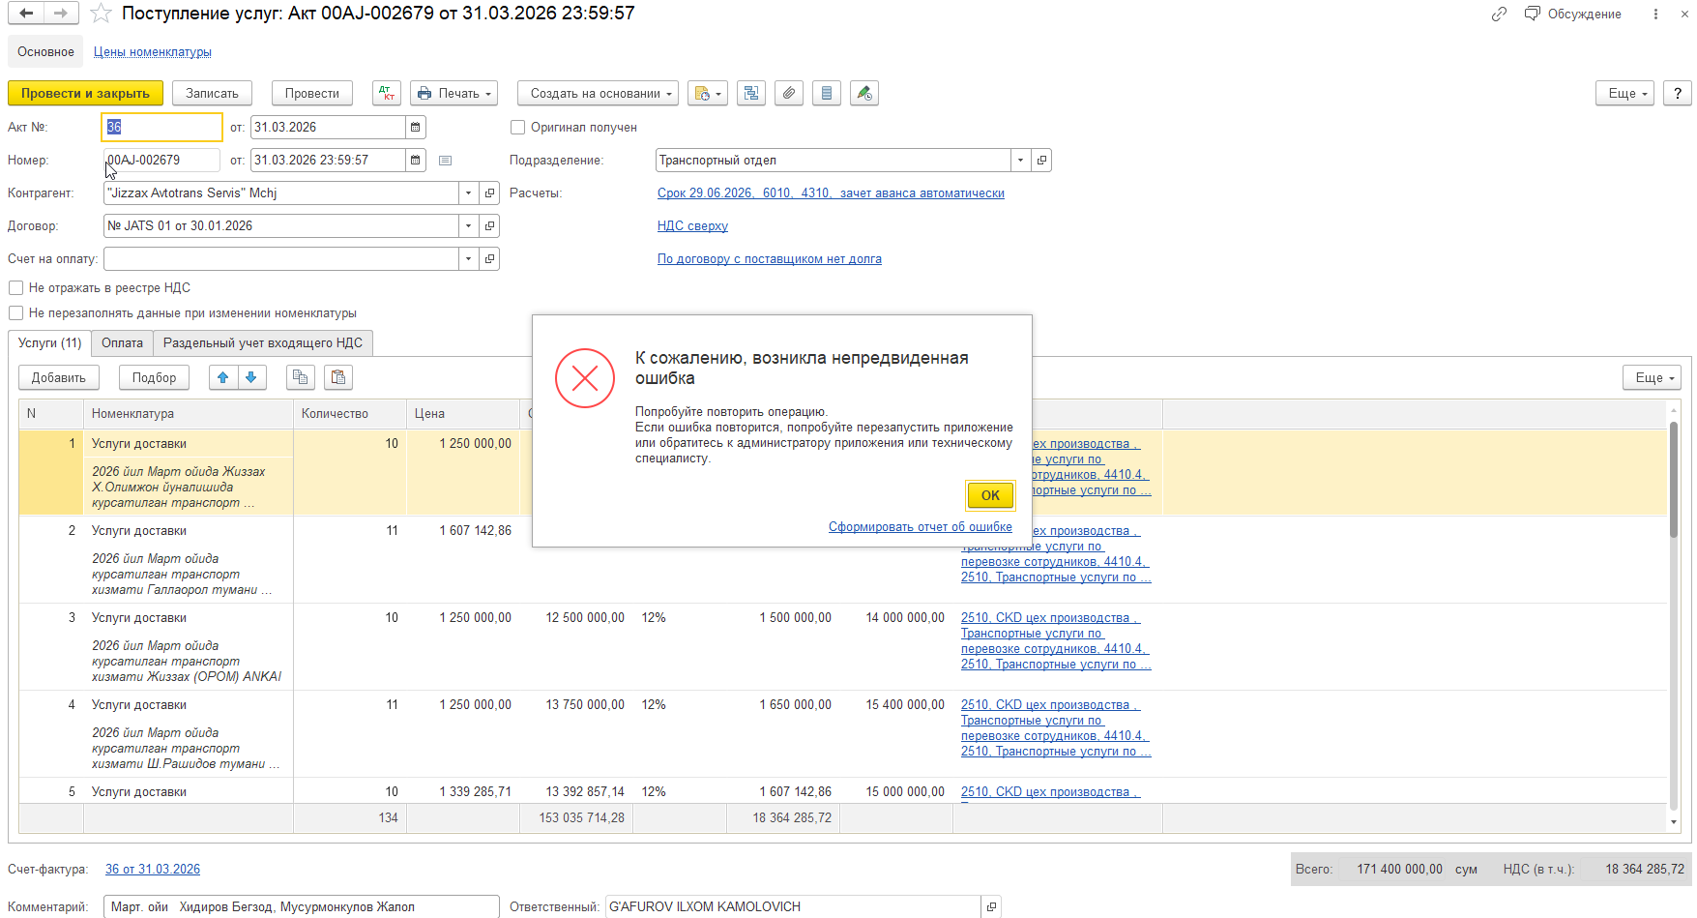Screen dimensions: 1697x918
Task: Open the НДС сверху link
Action: (x=692, y=225)
